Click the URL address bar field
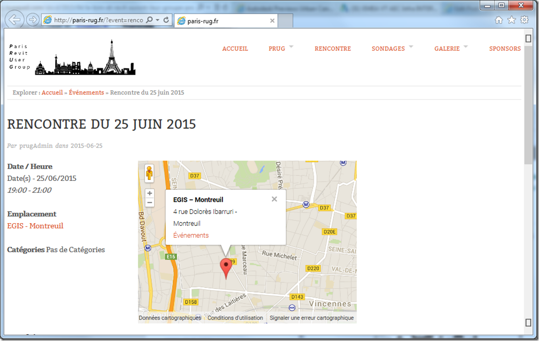Viewport: 539px width, 341px height. pyautogui.click(x=98, y=20)
